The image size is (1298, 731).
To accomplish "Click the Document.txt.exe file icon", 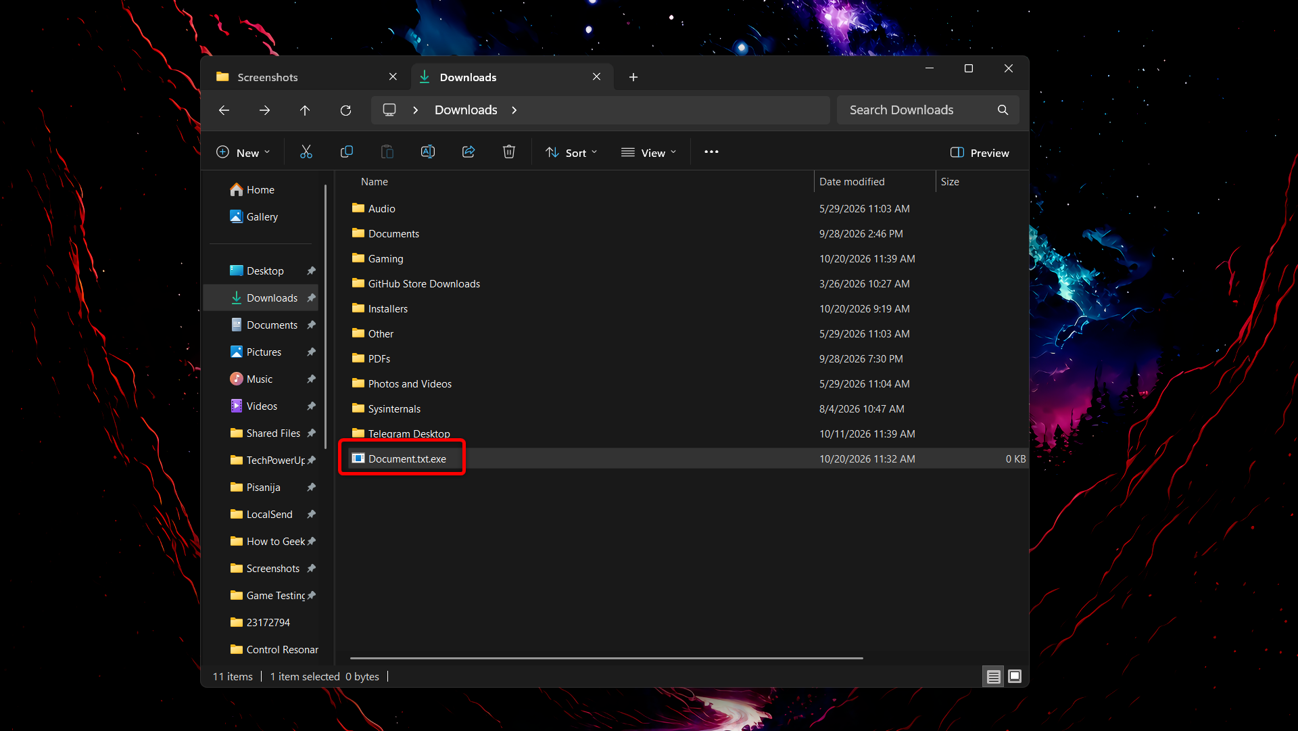I will [358, 458].
